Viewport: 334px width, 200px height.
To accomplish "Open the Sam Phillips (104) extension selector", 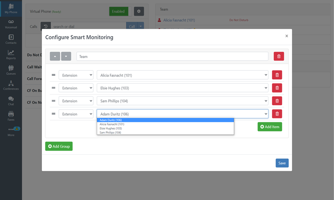I will click(182, 101).
